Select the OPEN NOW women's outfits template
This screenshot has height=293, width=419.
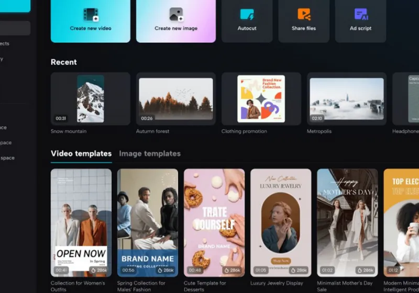(x=81, y=223)
